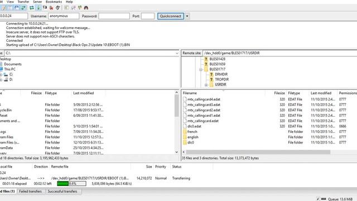357x201 pixels.
Task: Click the english folder icon
Action: (185, 137)
